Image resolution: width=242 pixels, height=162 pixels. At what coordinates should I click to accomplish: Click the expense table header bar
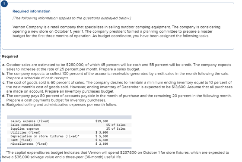pyautogui.click(x=69, y=117)
